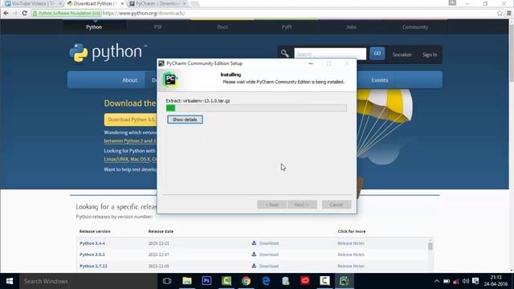Click the Cancel button in PyCharm Setup
Screen dimensions: 514x289
[x=337, y=205]
